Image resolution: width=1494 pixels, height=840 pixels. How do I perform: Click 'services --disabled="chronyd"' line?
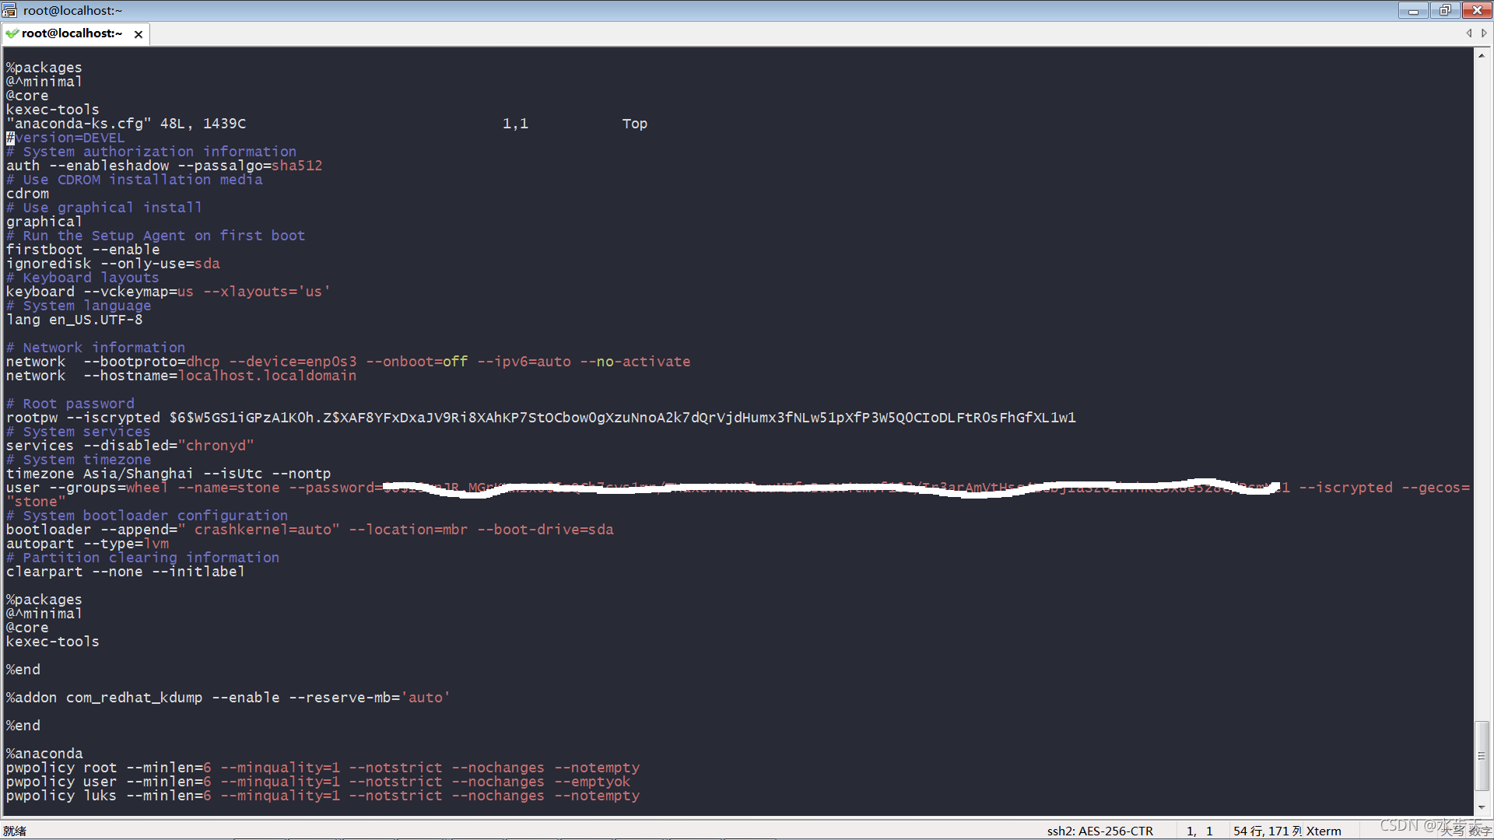[x=130, y=446]
